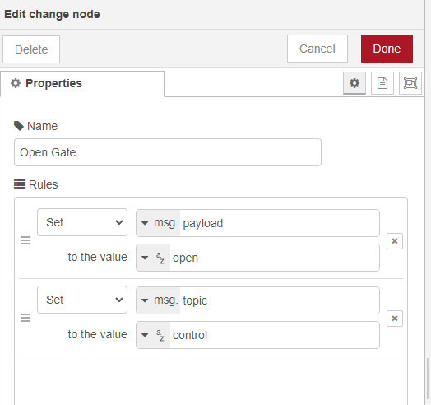Viewport: 431px width, 405px height.
Task: Remove the msg.topic rule
Action: pos(395,319)
